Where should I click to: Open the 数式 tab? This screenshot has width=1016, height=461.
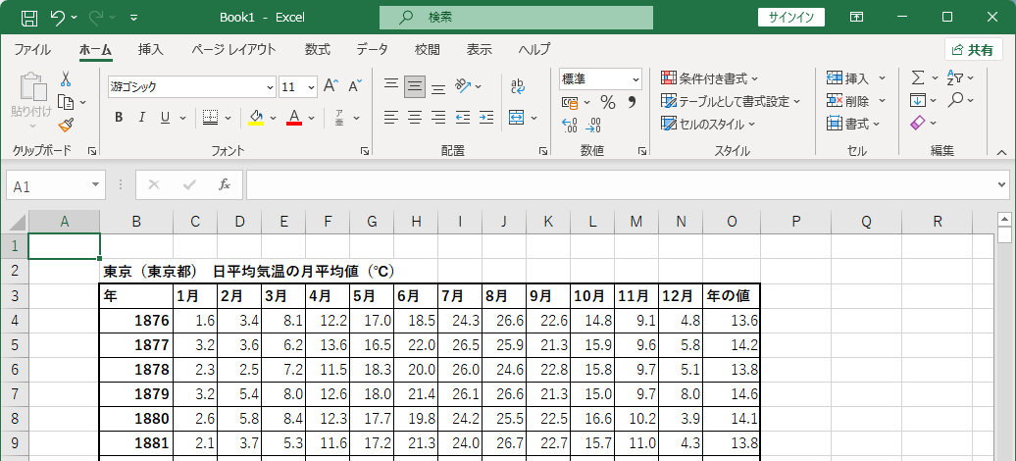pos(318,49)
